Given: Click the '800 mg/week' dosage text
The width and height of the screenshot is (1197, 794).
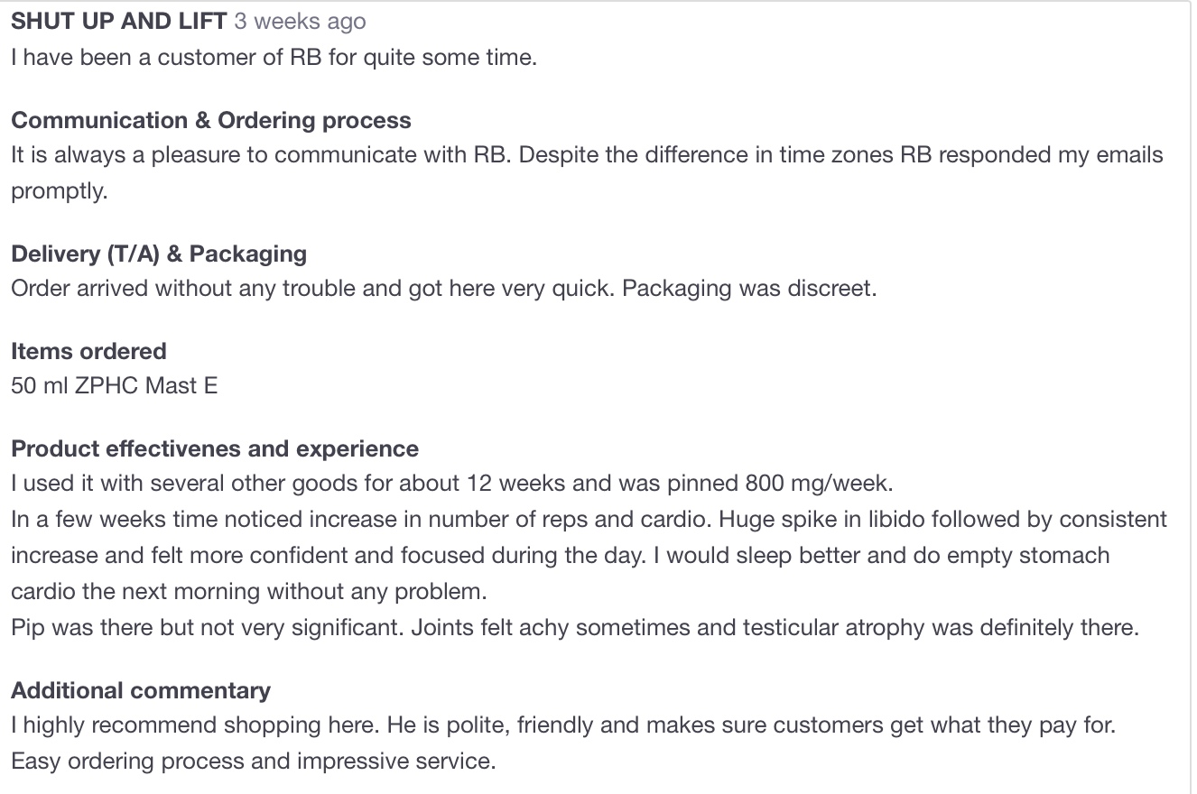Looking at the screenshot, I should click(818, 483).
